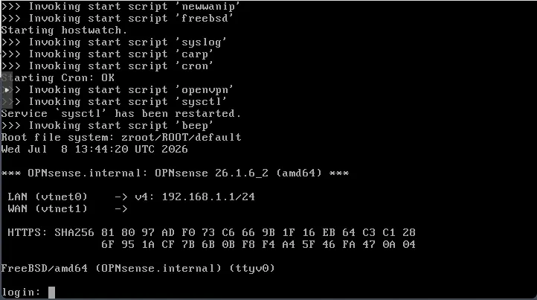
Task: Click the HTTPS SHA256 fingerprint first row
Action: click(x=211, y=232)
